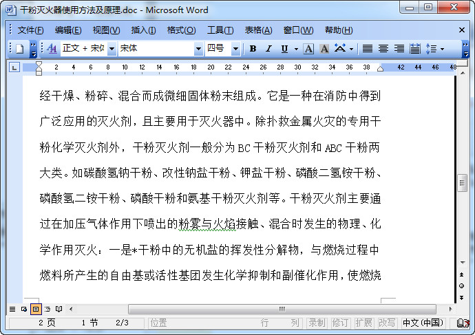Toggle 录制 macro recording indicator
This screenshot has width=475, height=335.
317,323
